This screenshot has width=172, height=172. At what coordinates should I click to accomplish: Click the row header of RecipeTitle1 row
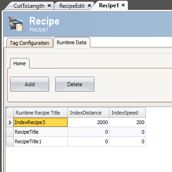point(10,141)
